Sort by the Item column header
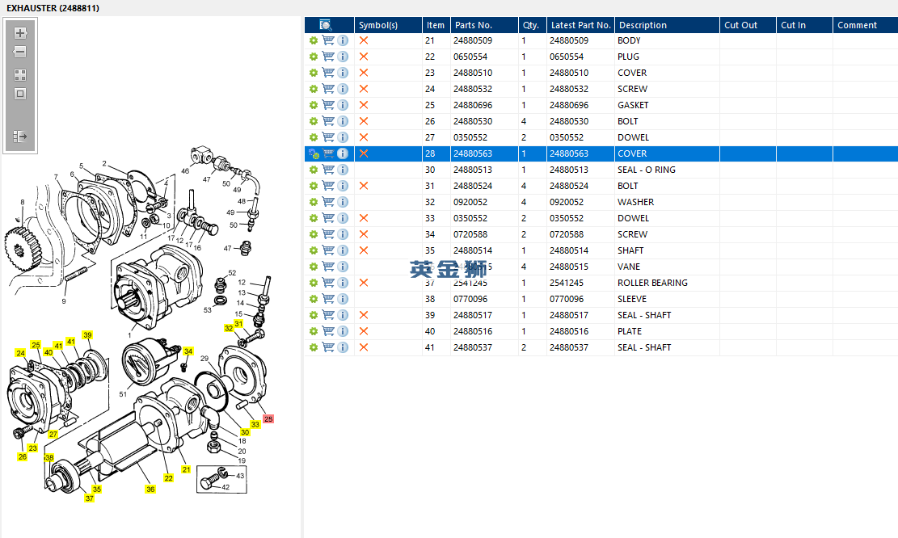Screen dimensions: 898x538 click(x=436, y=25)
